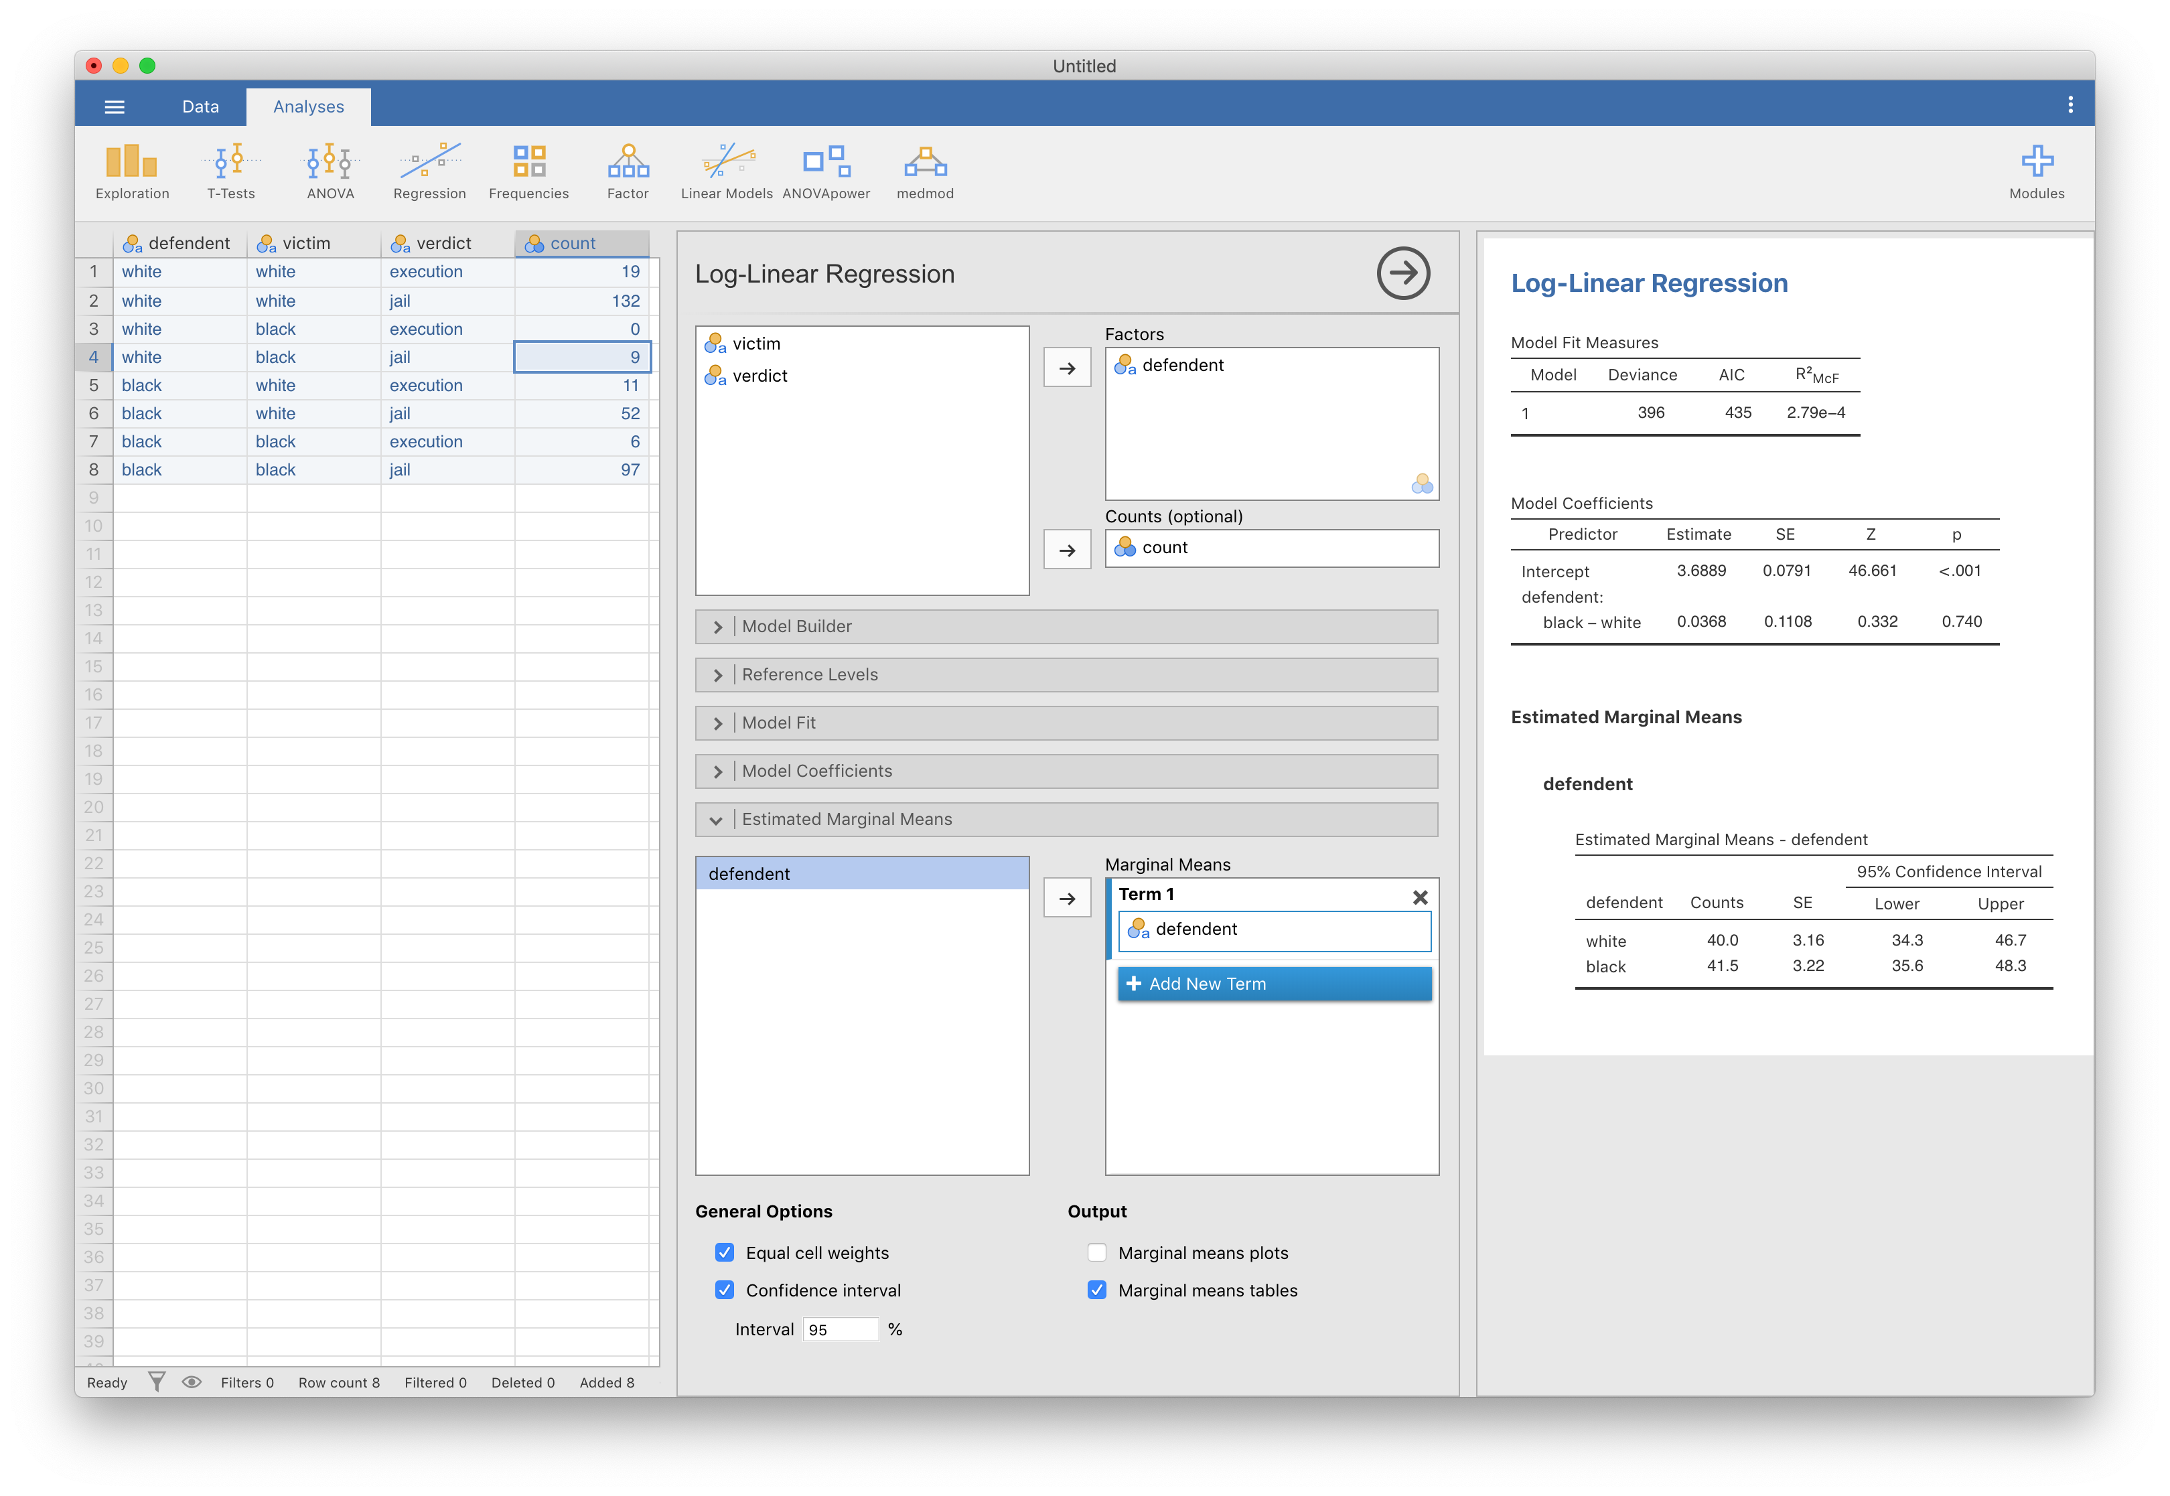Toggle the eye icon in status bar
This screenshot has height=1496, width=2170.
click(x=192, y=1381)
